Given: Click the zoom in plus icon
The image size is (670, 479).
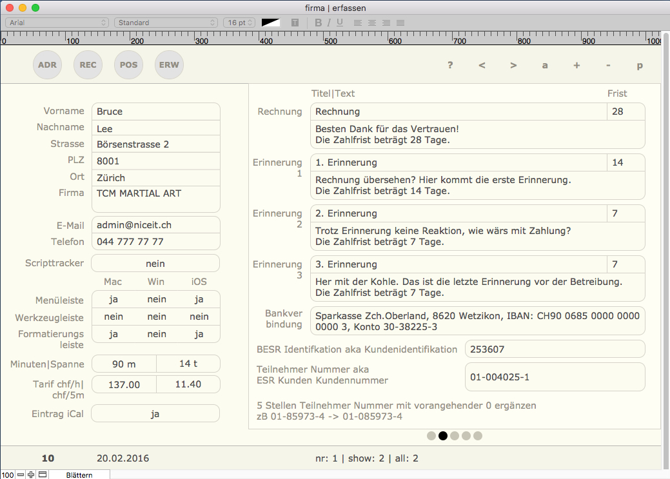Looking at the screenshot, I should tap(31, 474).
